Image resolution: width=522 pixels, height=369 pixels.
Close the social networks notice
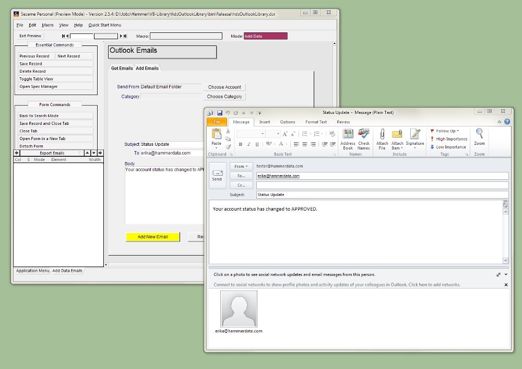[x=506, y=285]
